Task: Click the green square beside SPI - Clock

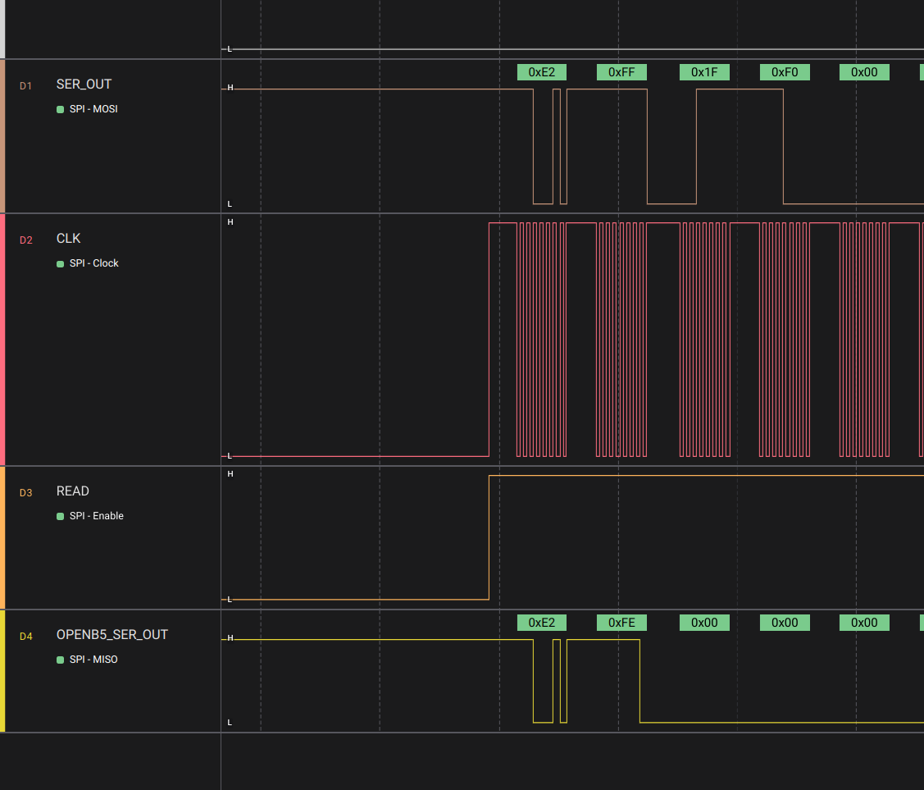Action: coord(61,263)
